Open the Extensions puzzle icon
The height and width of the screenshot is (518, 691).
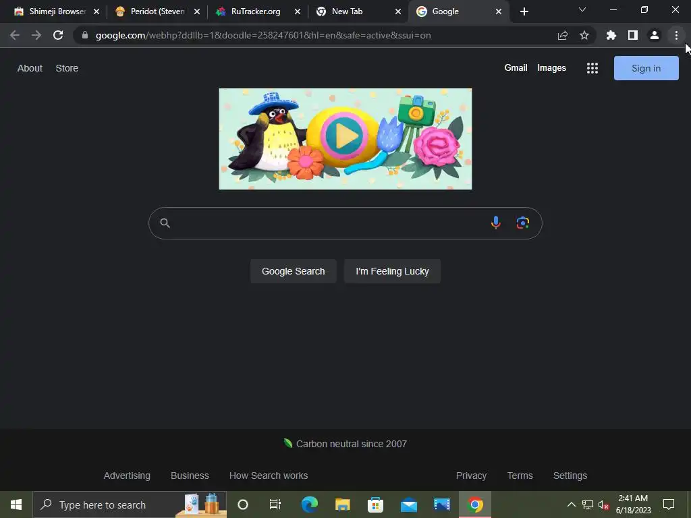tap(611, 35)
